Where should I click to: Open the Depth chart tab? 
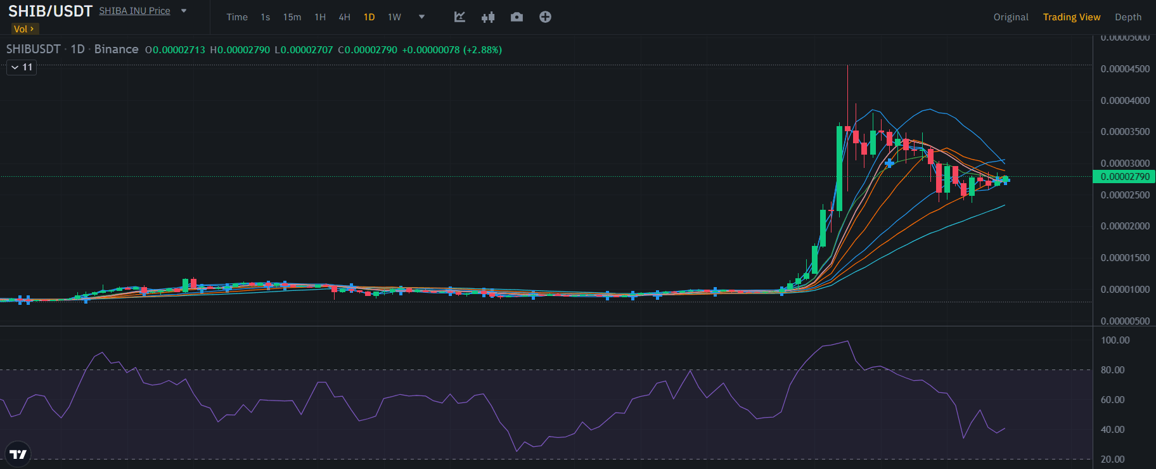point(1127,17)
